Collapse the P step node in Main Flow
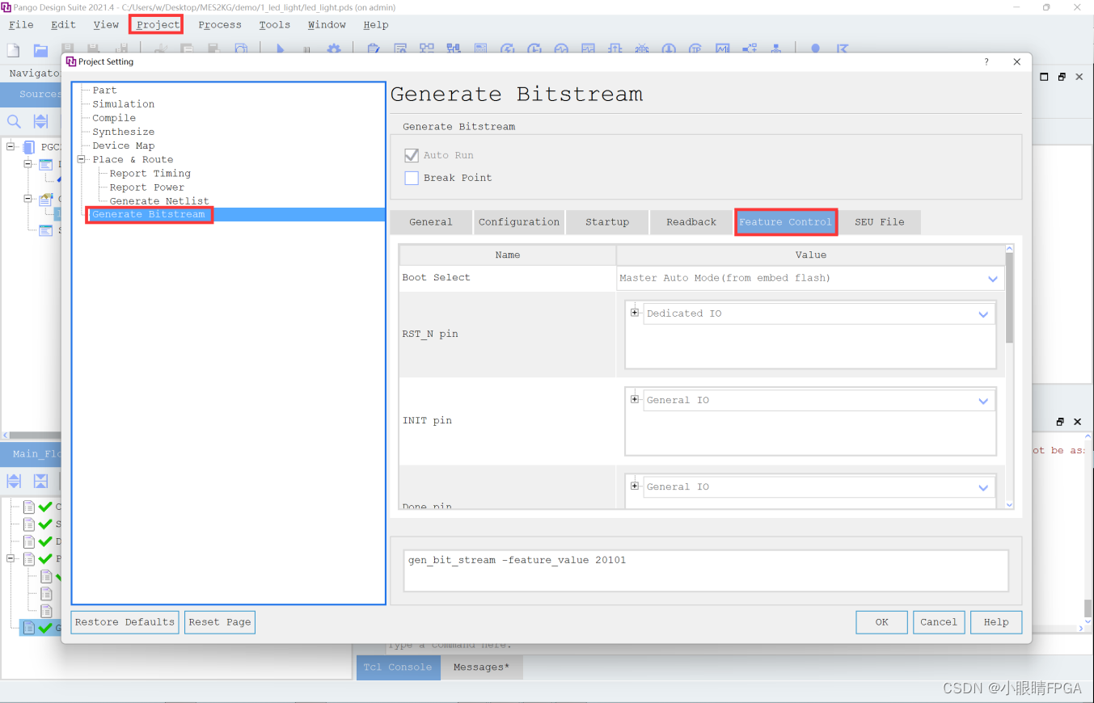This screenshot has height=703, width=1094. coord(11,558)
